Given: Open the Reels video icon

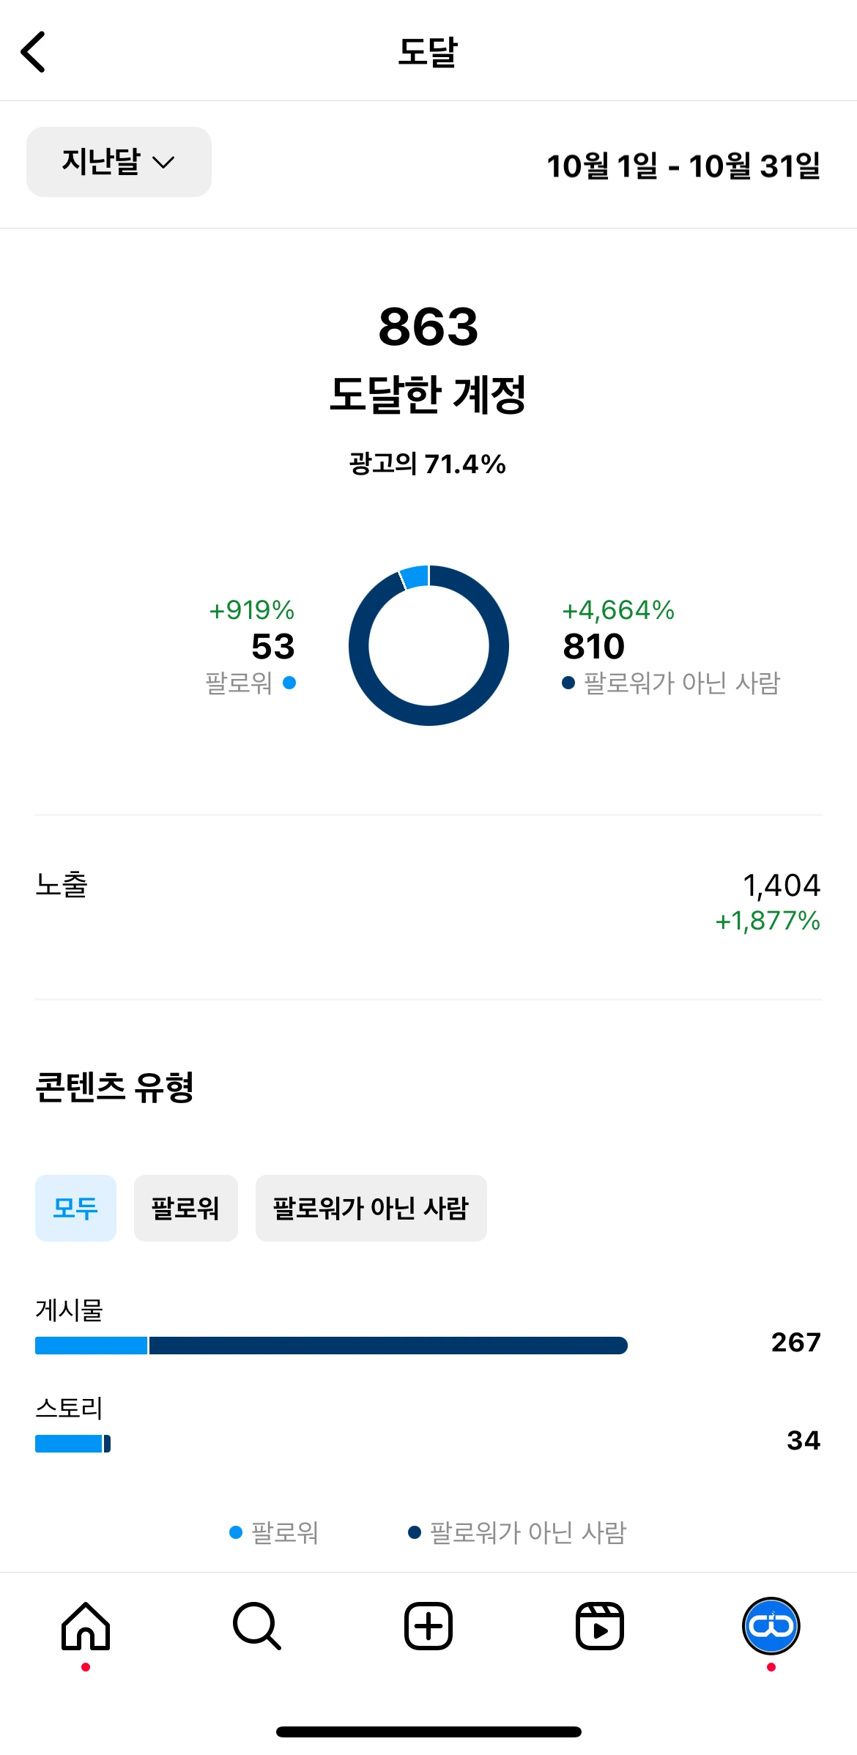Looking at the screenshot, I should (x=599, y=1626).
